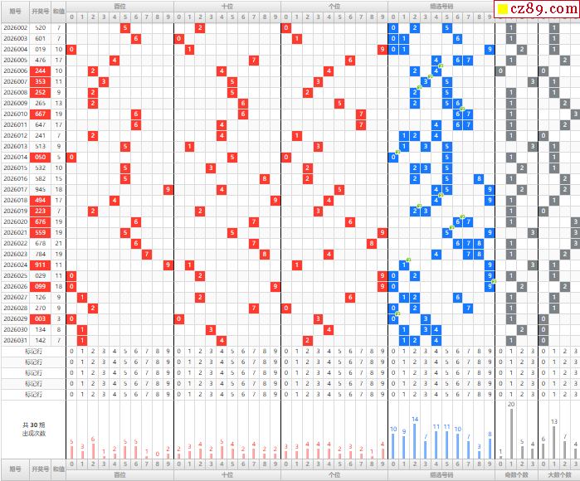Select the top 百位 section header

119,5
